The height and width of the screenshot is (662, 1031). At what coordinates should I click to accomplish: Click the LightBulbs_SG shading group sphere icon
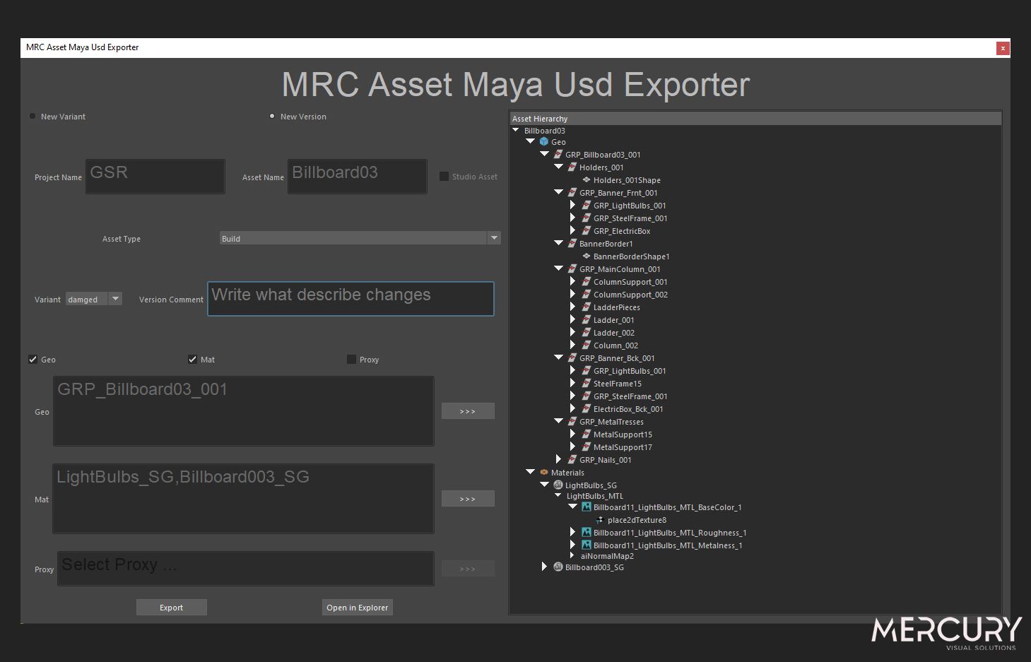pos(558,485)
